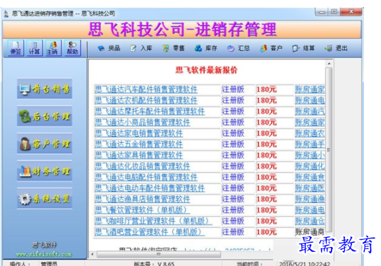381x266 pixels.
Task: Open link 思飞通达电脑配件销售管理软件
Action: click(146, 177)
